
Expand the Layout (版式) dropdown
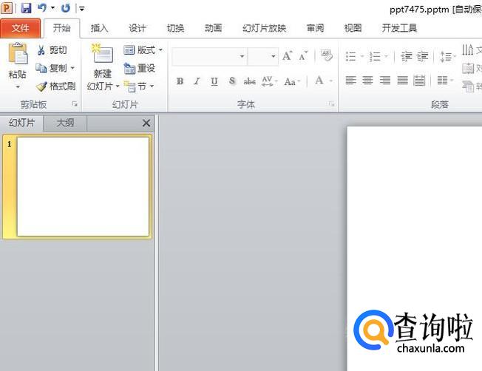pyautogui.click(x=160, y=50)
